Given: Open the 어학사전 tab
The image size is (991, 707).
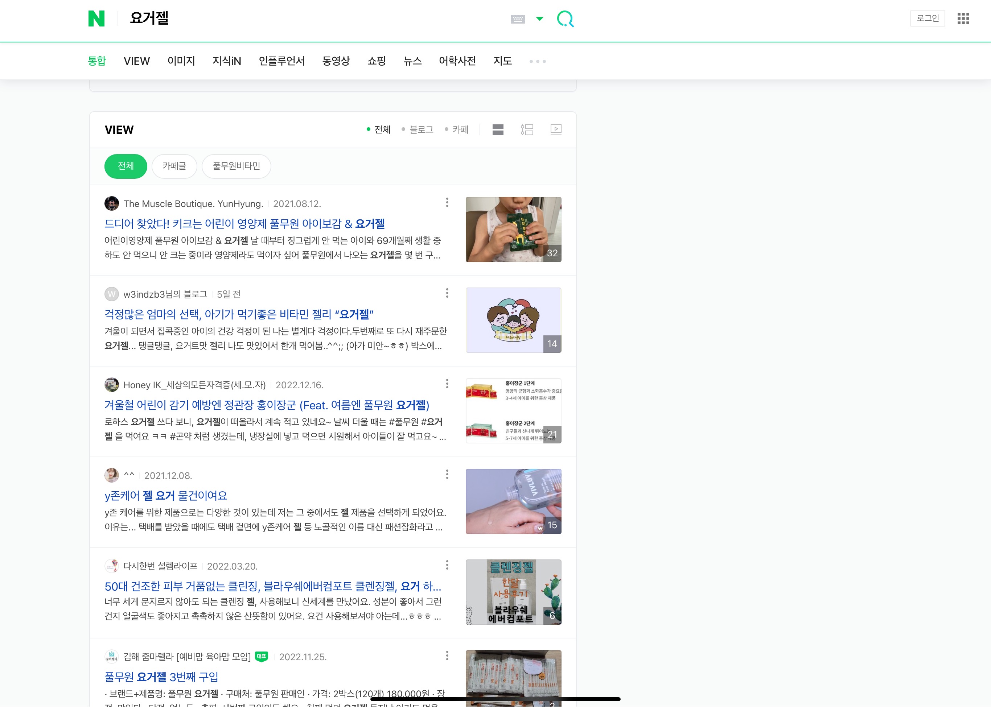Looking at the screenshot, I should [x=457, y=61].
